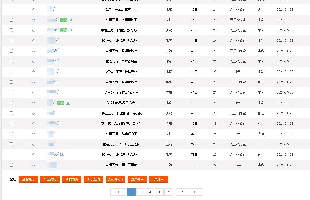The width and height of the screenshot is (310, 200).
Task: Click the 面试邀请 button
Action: click(93, 179)
